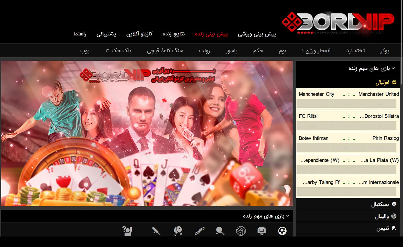Open the تخته نرد game link
This screenshot has height=247, width=403.
click(x=355, y=51)
